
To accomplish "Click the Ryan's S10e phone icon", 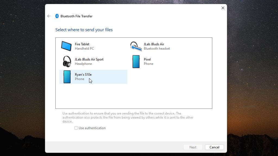I will (67, 77).
